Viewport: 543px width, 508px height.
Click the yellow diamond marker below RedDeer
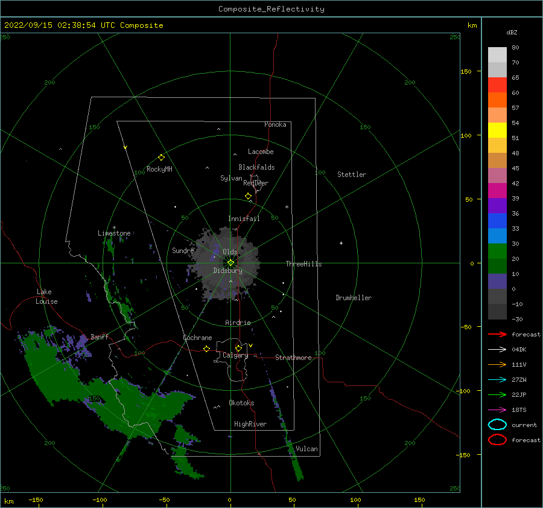[x=248, y=196]
